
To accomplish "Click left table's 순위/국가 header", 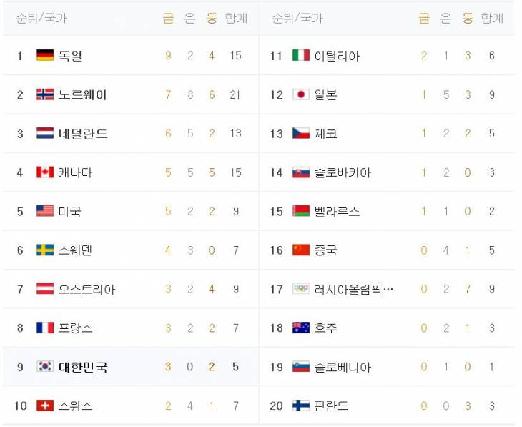I will pos(41,19).
